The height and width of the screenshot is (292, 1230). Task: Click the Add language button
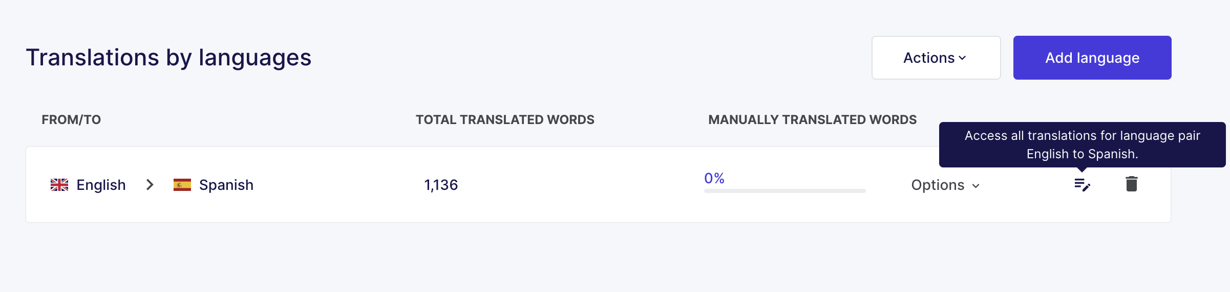(1092, 58)
